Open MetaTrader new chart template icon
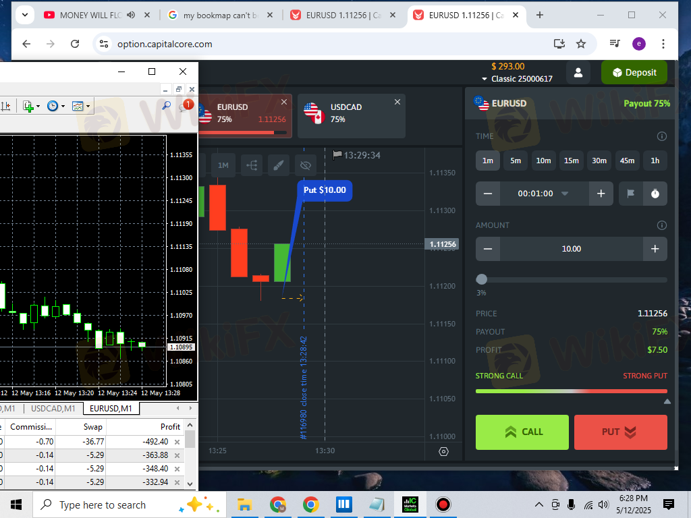This screenshot has width=691, height=518. [x=28, y=106]
